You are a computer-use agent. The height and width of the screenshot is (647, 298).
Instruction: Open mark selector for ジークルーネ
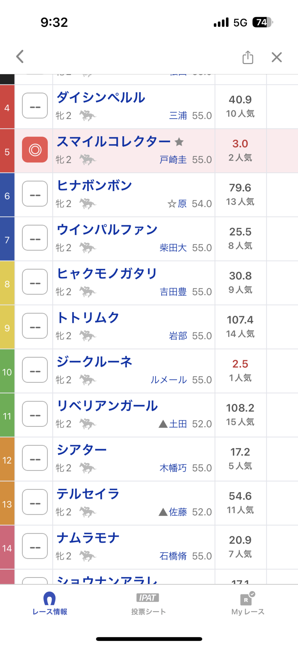click(x=35, y=370)
